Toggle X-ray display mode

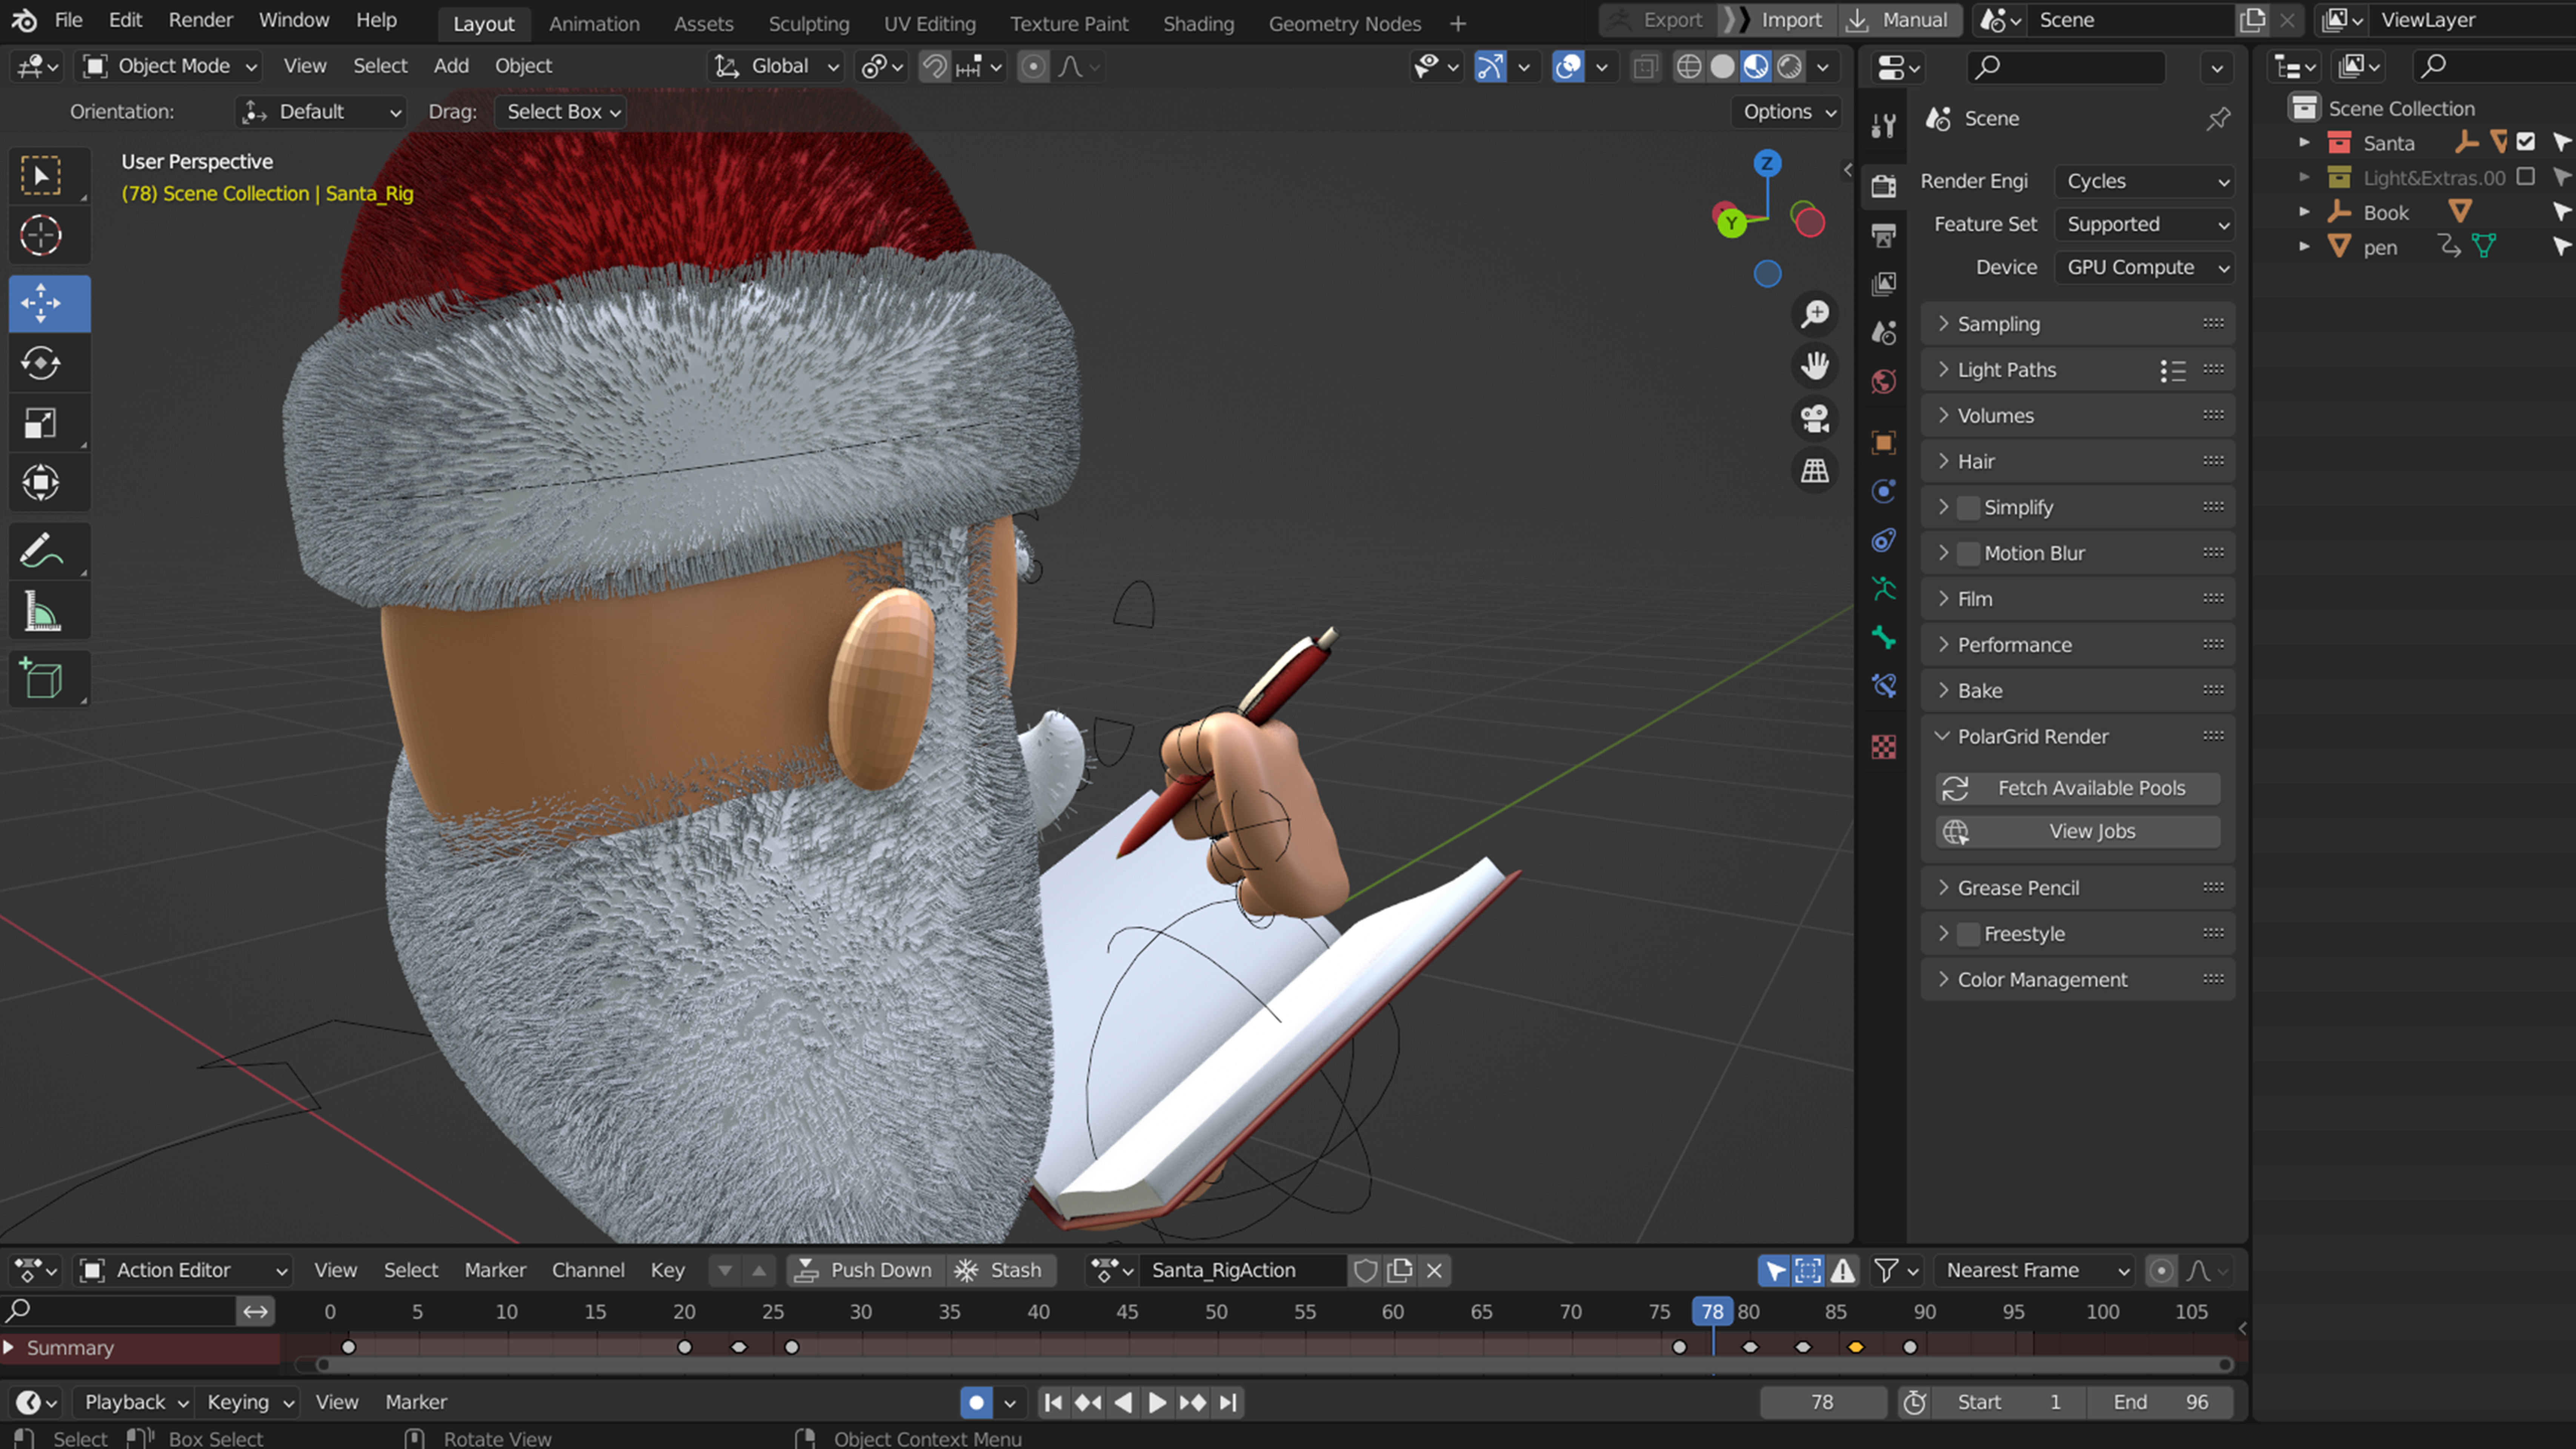1645,67
